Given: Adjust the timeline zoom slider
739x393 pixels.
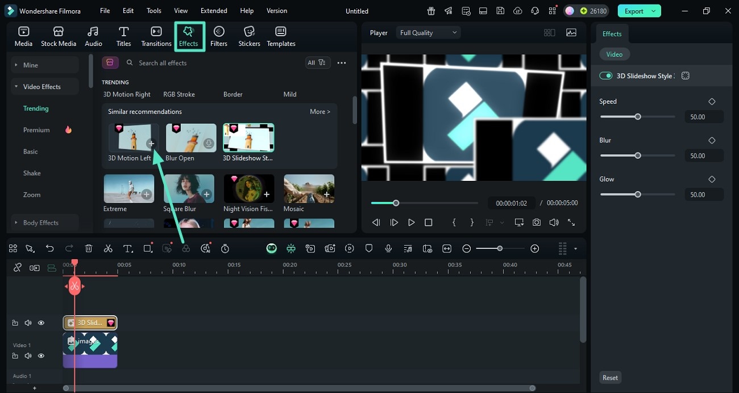Looking at the screenshot, I should coord(500,248).
